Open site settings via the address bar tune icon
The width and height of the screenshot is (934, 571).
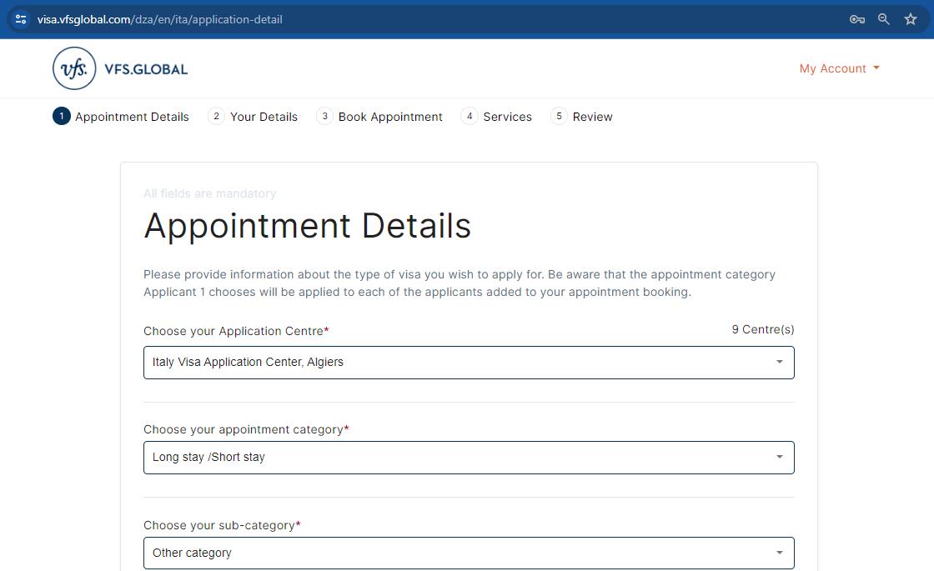pos(19,18)
